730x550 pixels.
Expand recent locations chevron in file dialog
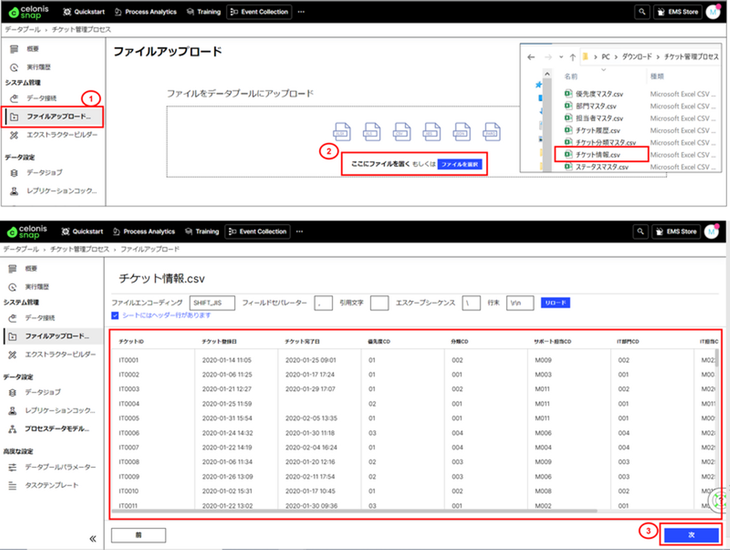[561, 57]
